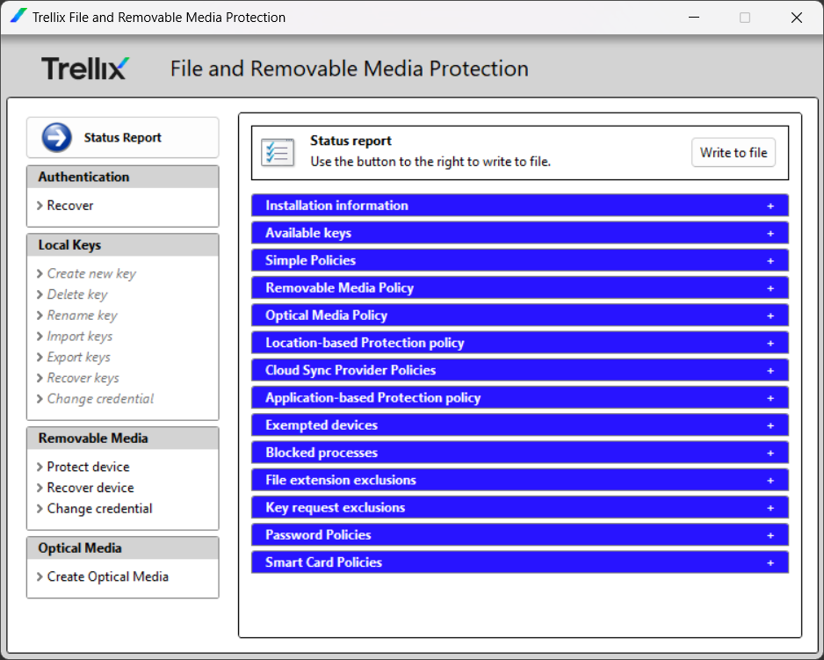Expand the Exempted devices section
824x660 pixels.
coord(520,425)
